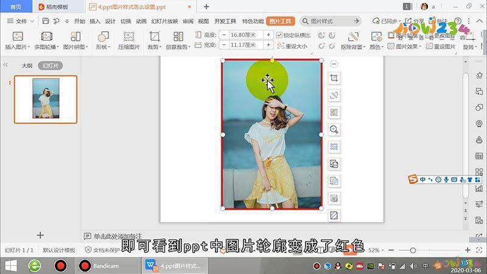Expand the Picture Effects (图片效果) dropdown
The image size is (487, 274).
pos(404,46)
